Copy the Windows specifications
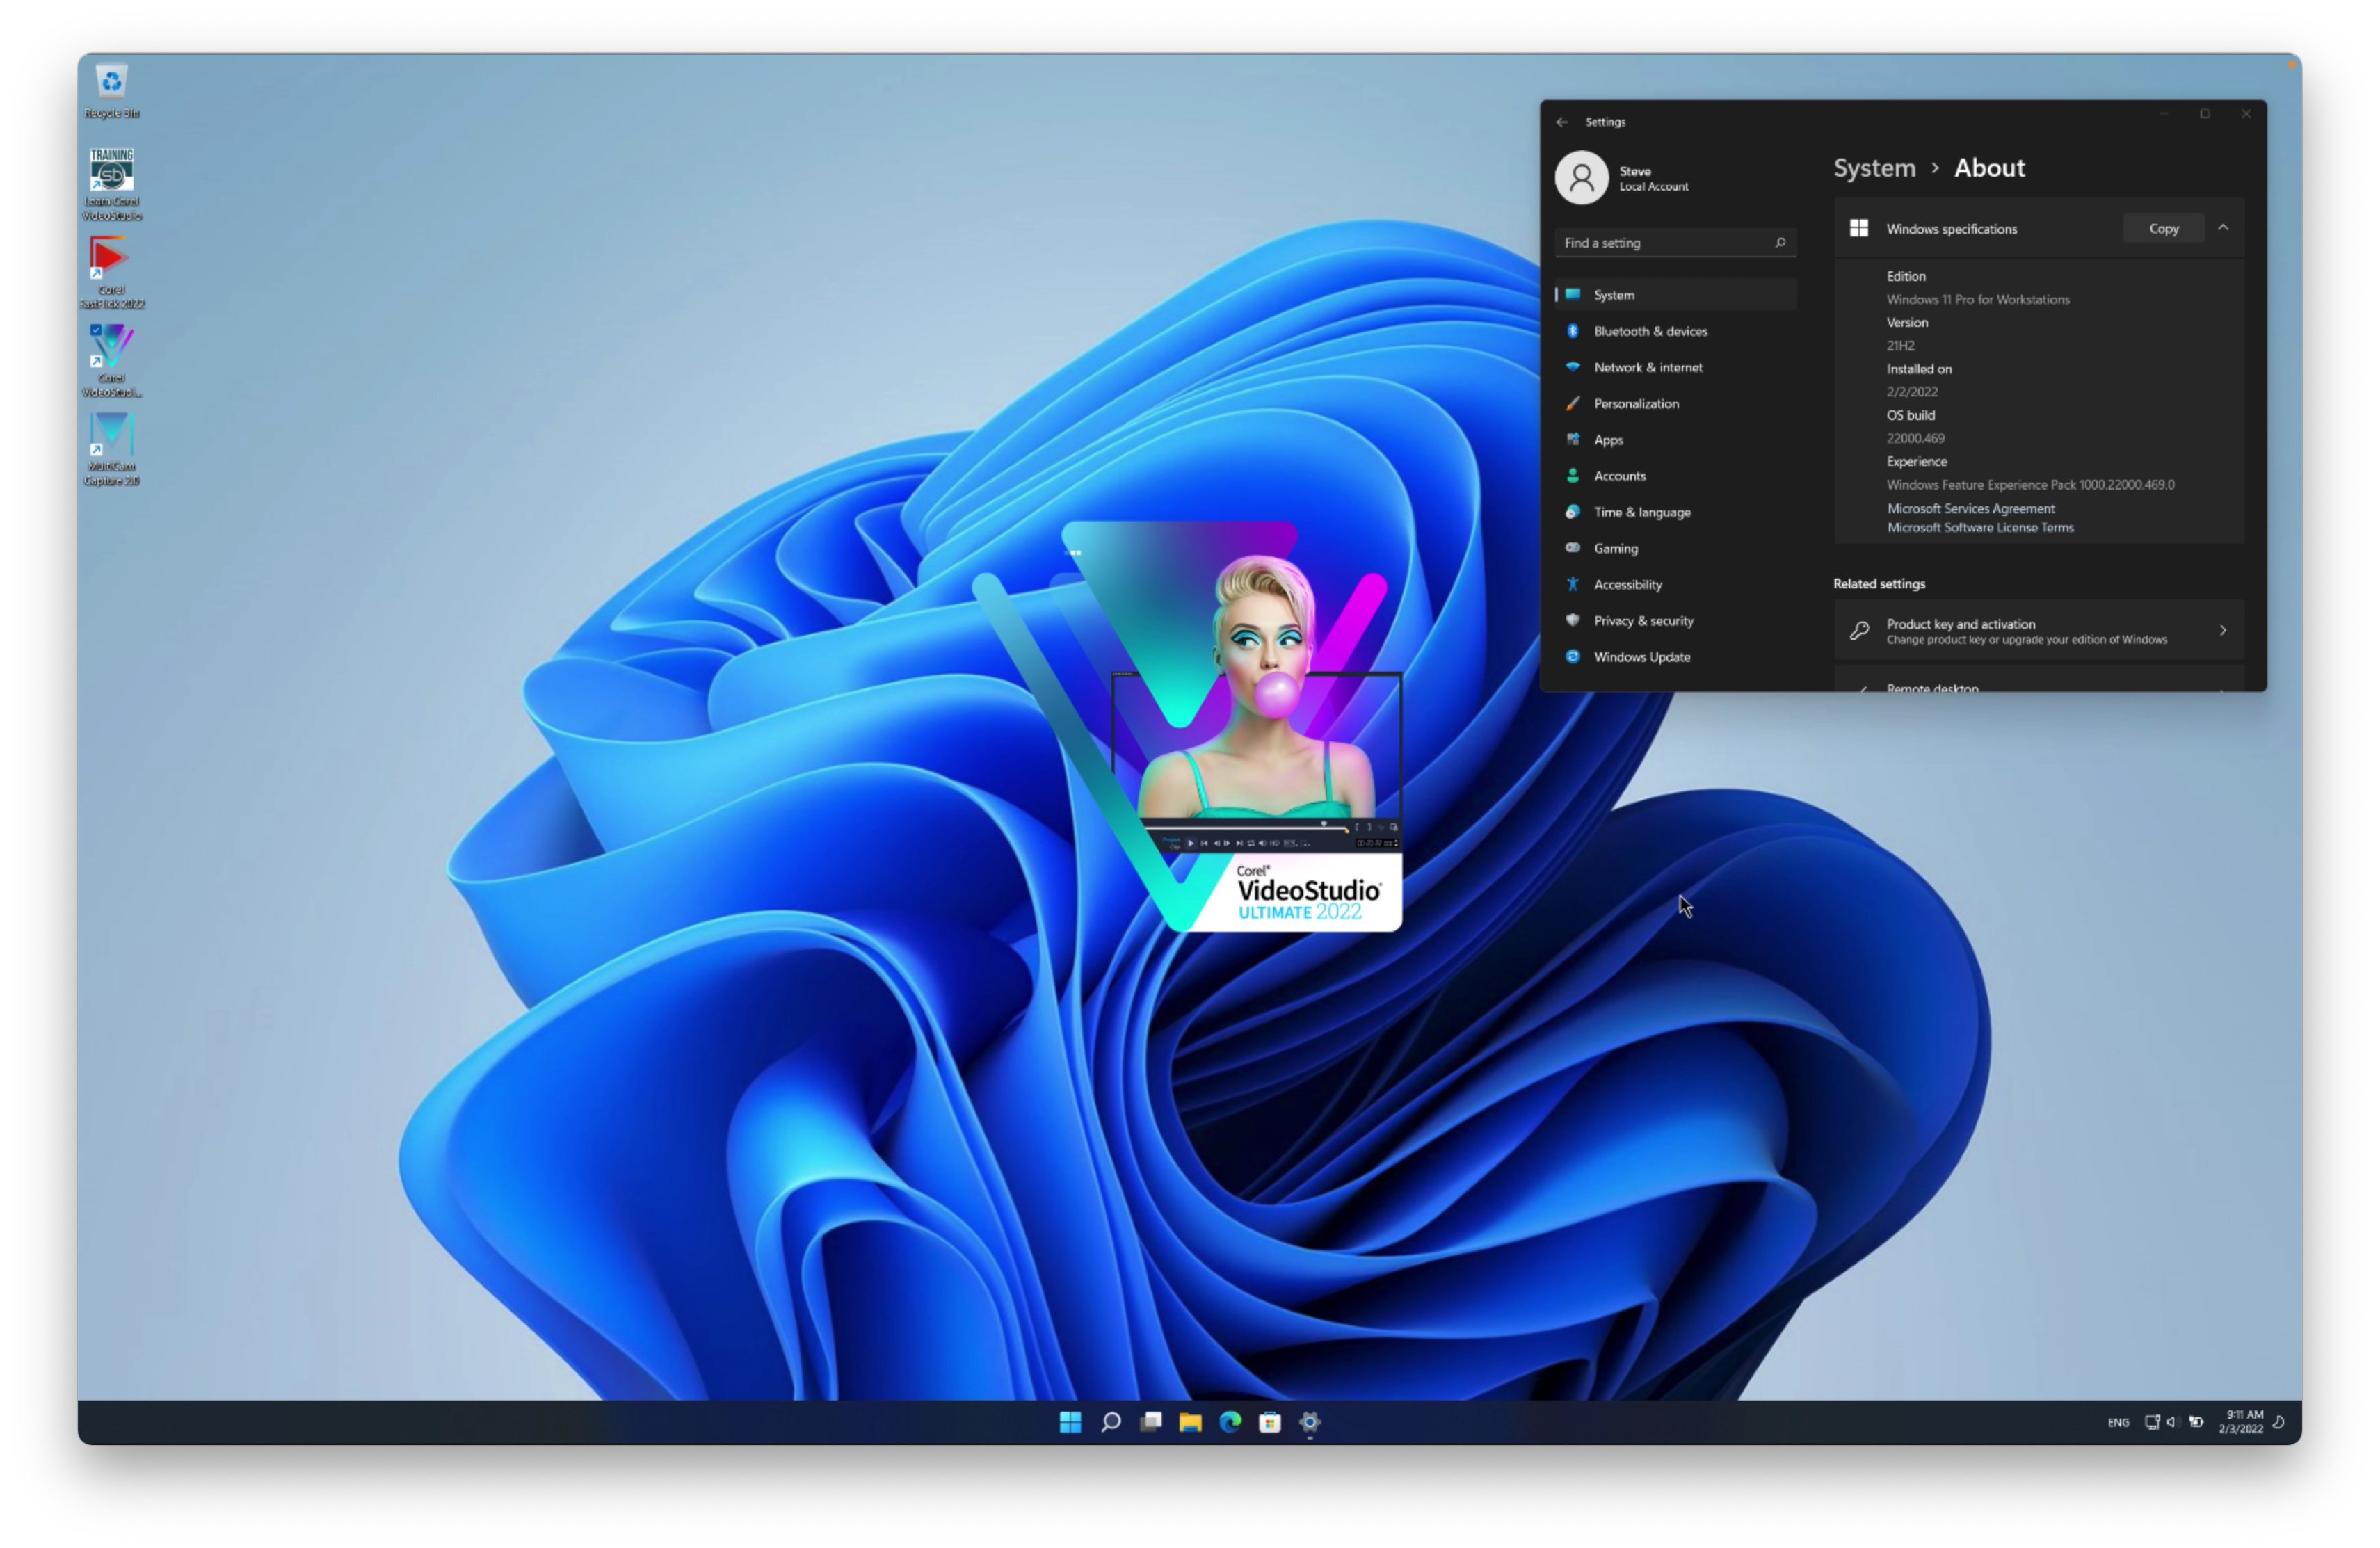This screenshot has height=1548, width=2380. click(x=2163, y=228)
